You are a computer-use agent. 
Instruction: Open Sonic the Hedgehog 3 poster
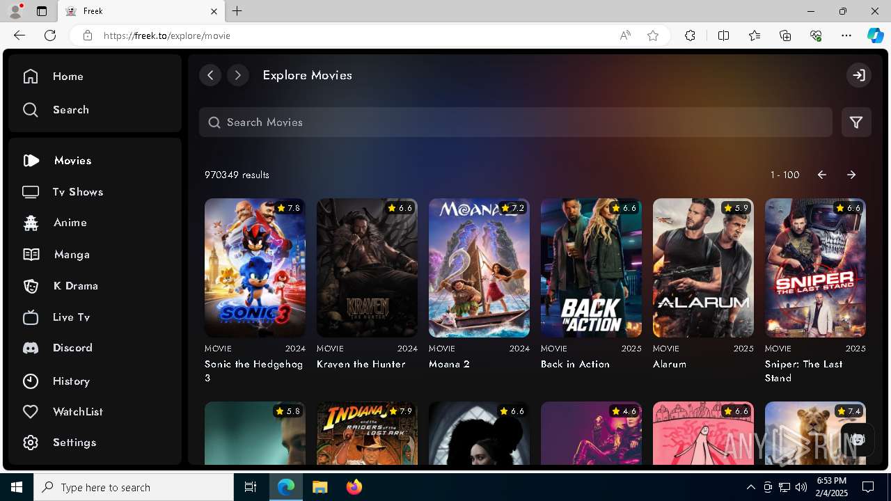[x=255, y=268]
